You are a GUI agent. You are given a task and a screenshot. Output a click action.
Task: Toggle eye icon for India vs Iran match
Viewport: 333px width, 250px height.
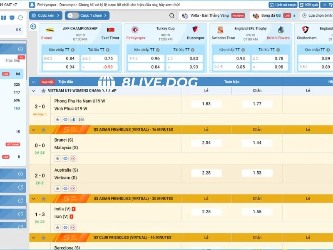[65, 227]
